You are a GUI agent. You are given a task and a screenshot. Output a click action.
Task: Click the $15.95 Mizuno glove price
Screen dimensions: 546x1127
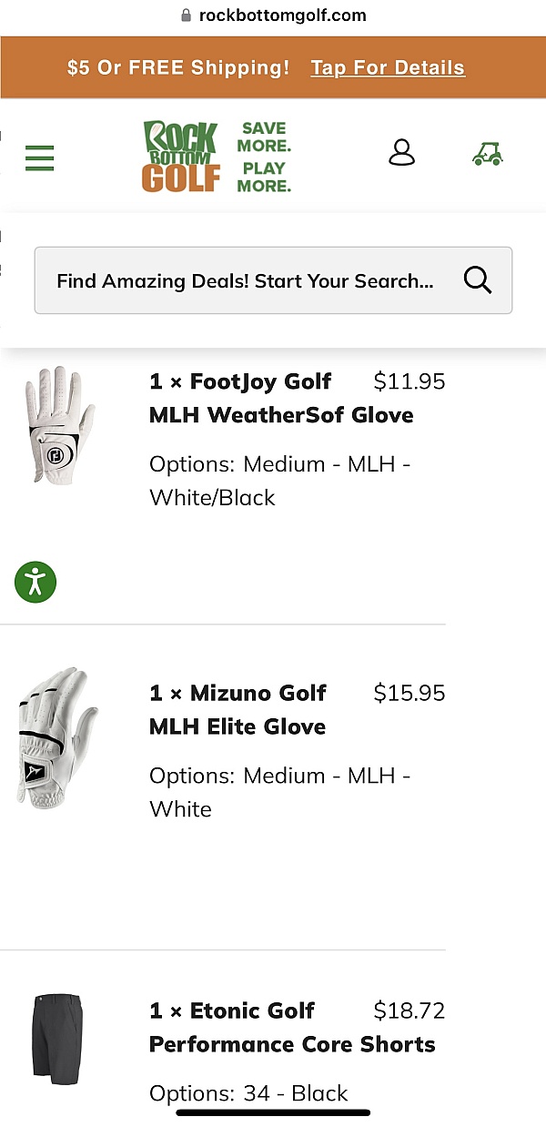(x=409, y=694)
